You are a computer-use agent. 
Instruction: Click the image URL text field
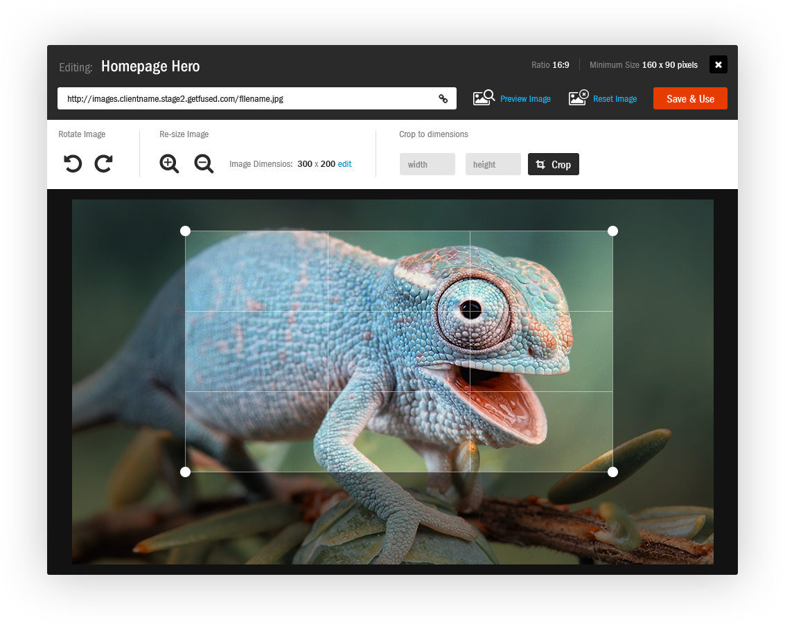click(257, 98)
